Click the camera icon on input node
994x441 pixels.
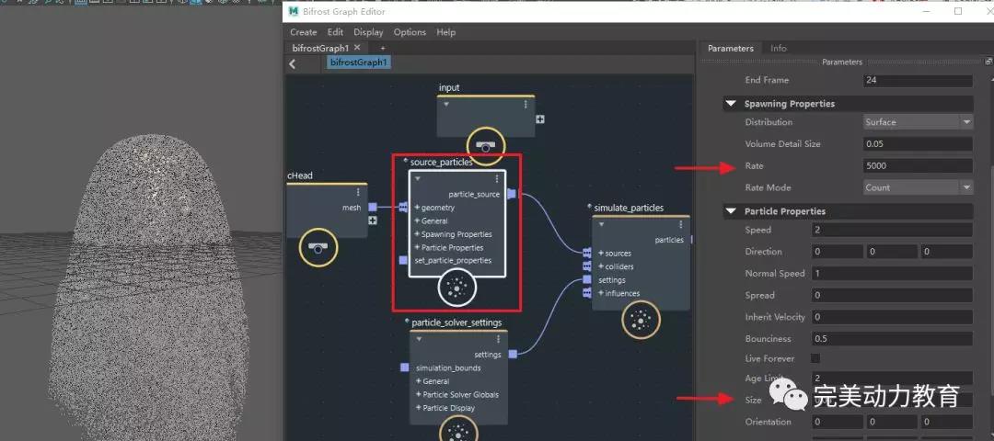(485, 145)
